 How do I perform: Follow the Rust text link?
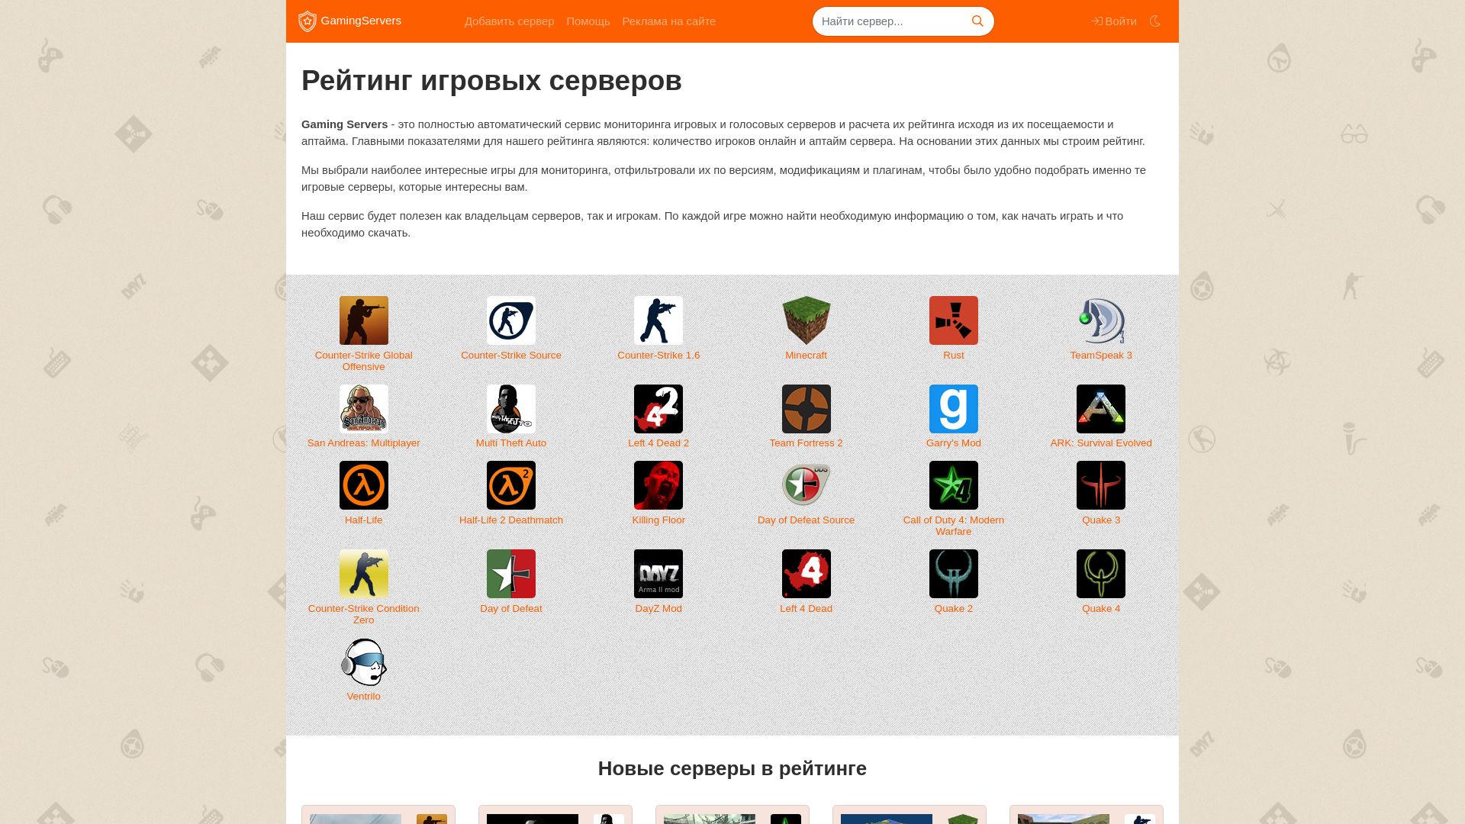point(954,356)
